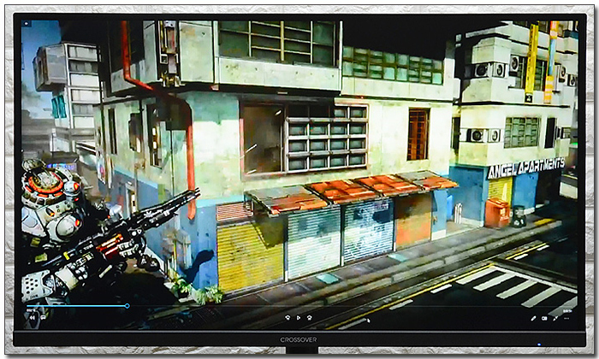Skip back with the rewind icon

[x=287, y=317]
